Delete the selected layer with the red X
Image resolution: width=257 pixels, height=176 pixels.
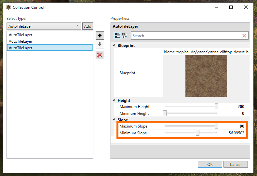(100, 55)
